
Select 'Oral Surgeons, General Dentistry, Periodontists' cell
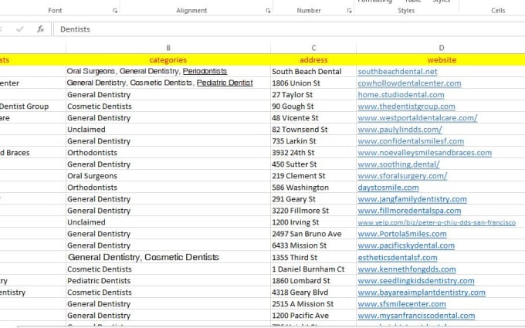[168, 71]
